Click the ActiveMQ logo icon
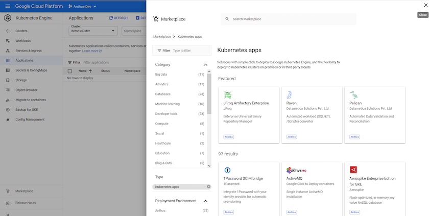 point(295,170)
